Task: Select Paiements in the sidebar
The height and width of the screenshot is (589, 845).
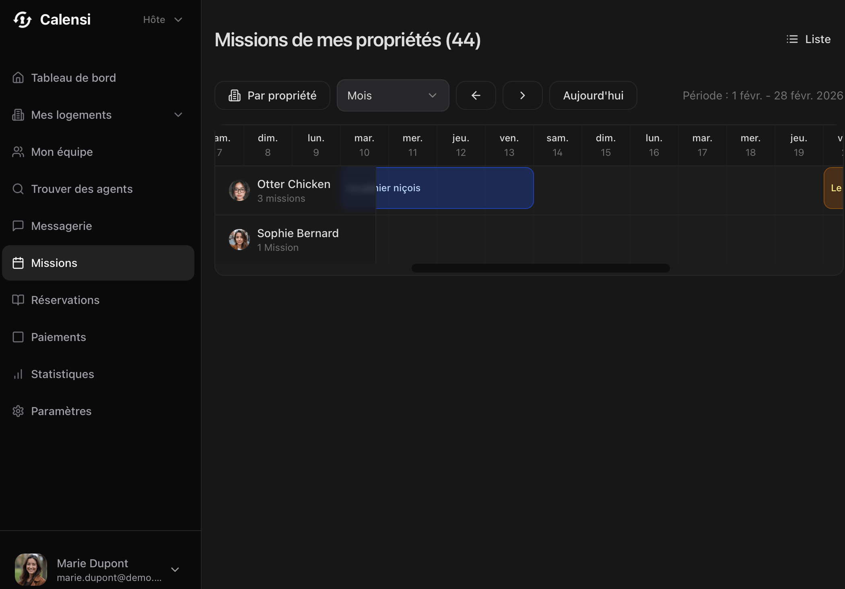Action: tap(58, 337)
